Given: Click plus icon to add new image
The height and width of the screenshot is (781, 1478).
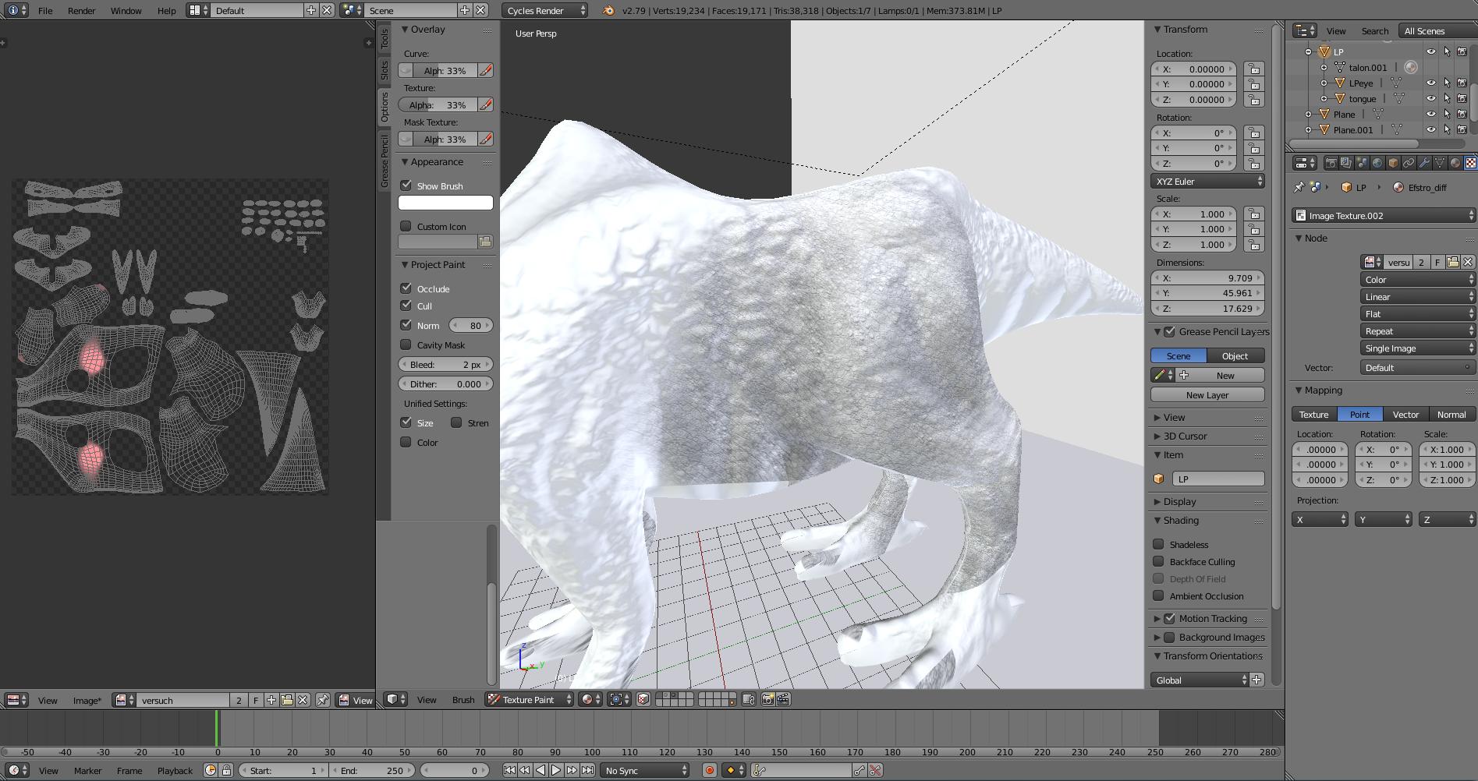Looking at the screenshot, I should (271, 700).
